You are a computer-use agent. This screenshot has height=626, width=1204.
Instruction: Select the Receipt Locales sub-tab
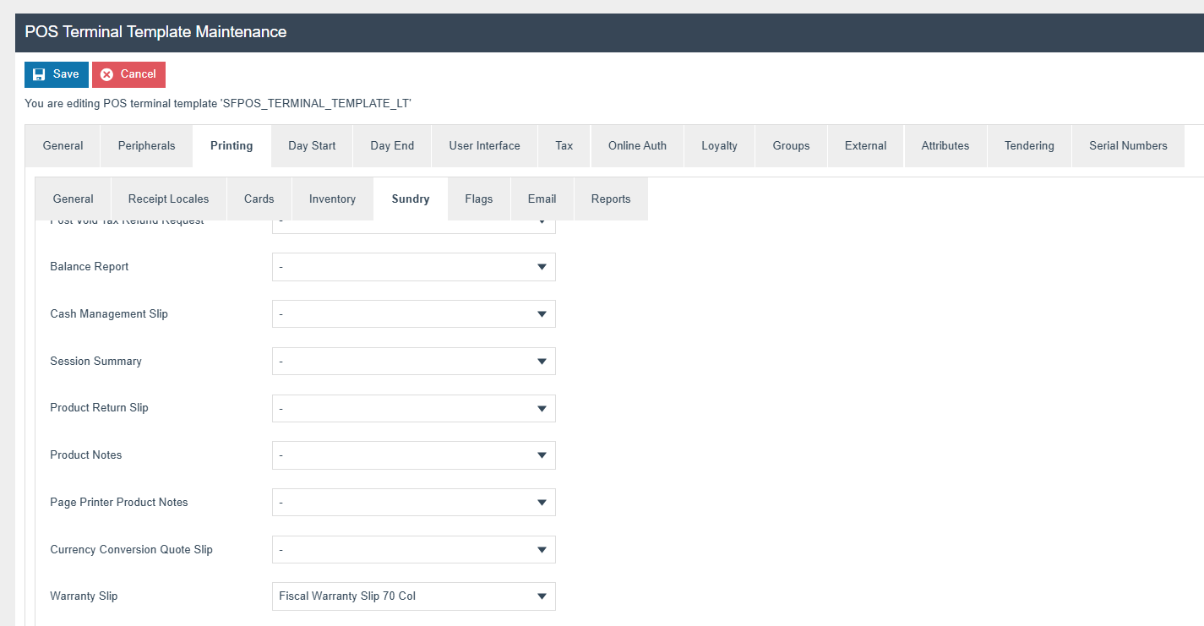(168, 199)
